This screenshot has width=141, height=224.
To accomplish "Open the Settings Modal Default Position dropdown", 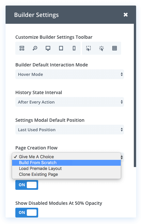I will (70, 130).
